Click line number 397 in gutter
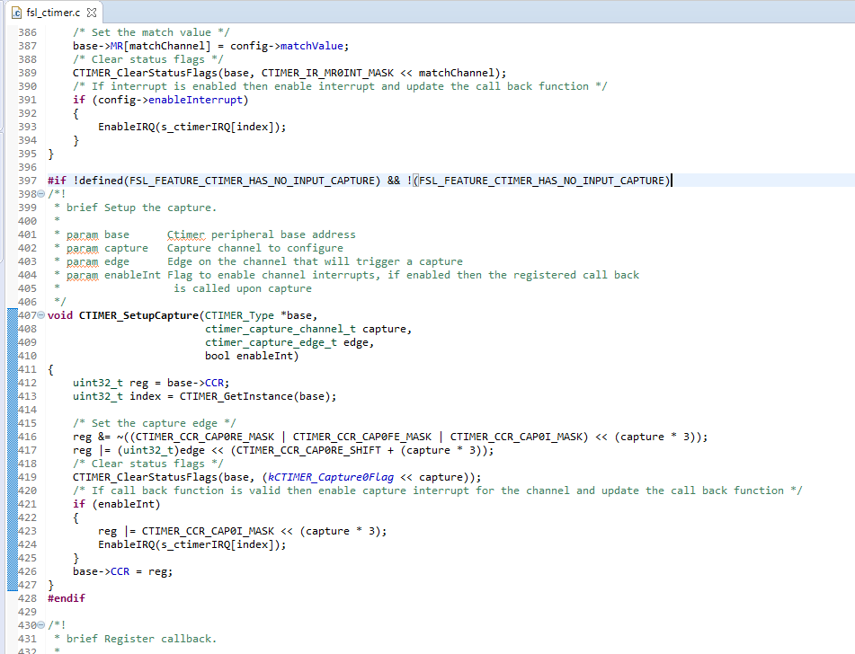Screen dimensions: 855x654 27,181
